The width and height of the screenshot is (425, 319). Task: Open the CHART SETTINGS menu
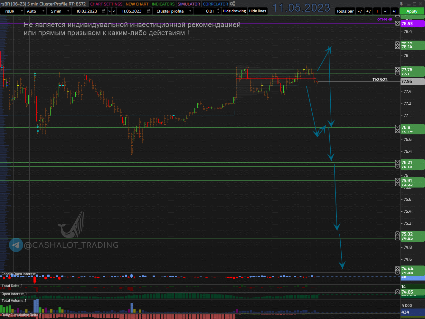[106, 4]
